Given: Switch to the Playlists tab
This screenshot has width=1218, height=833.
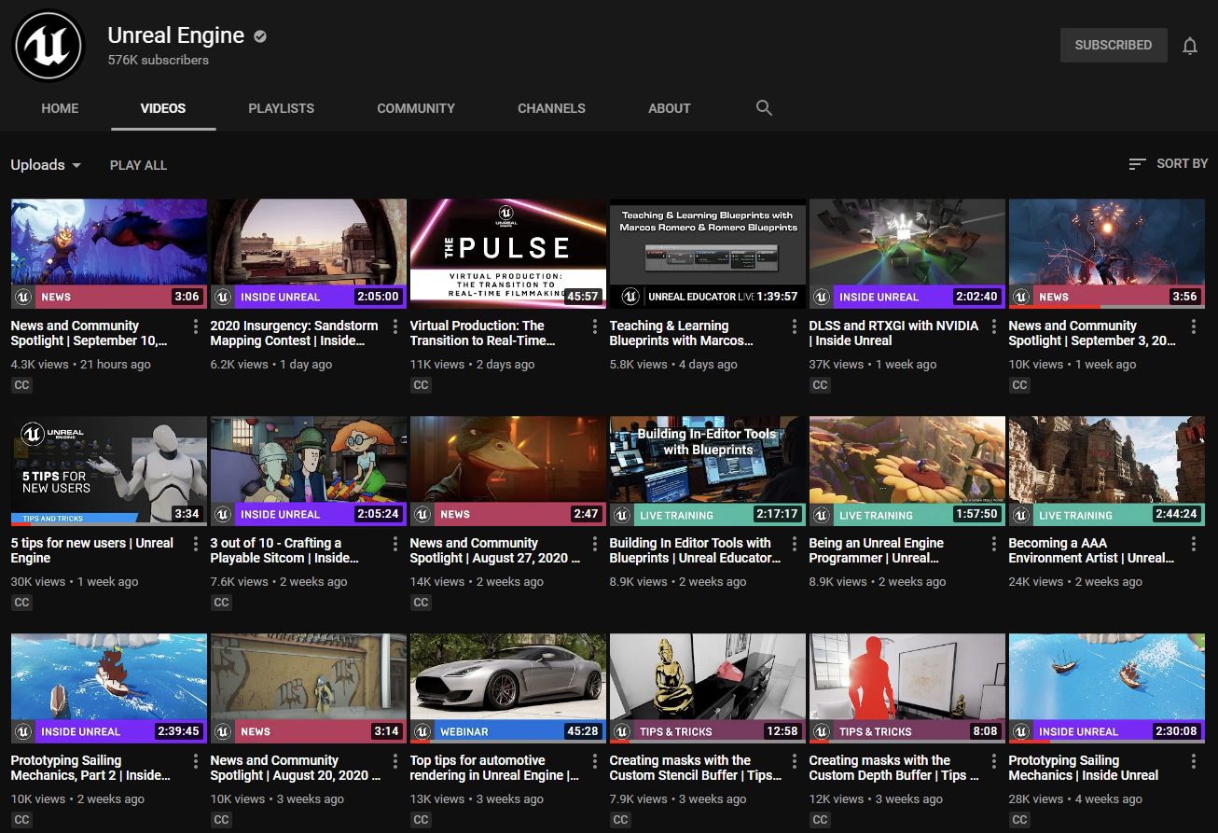Looking at the screenshot, I should point(281,108).
